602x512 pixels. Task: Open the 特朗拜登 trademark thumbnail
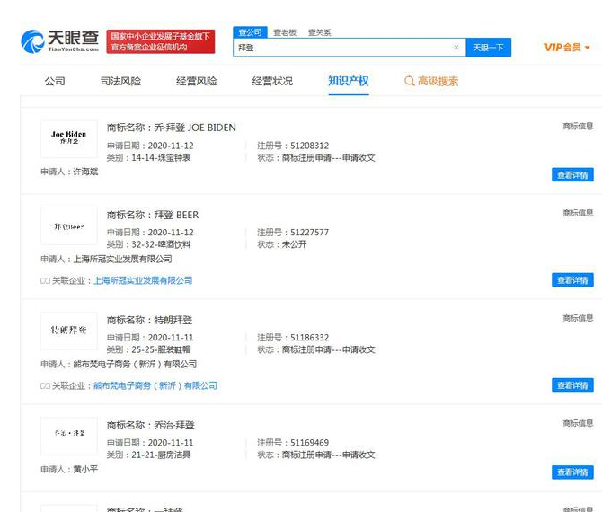point(68,331)
